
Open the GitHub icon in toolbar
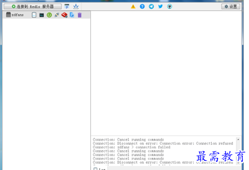pyautogui.click(x=170, y=6)
